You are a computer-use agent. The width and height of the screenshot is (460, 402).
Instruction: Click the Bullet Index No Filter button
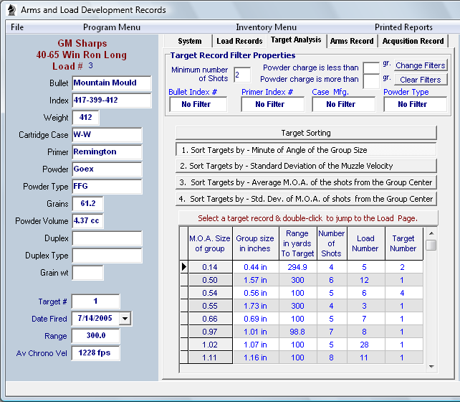(198, 104)
